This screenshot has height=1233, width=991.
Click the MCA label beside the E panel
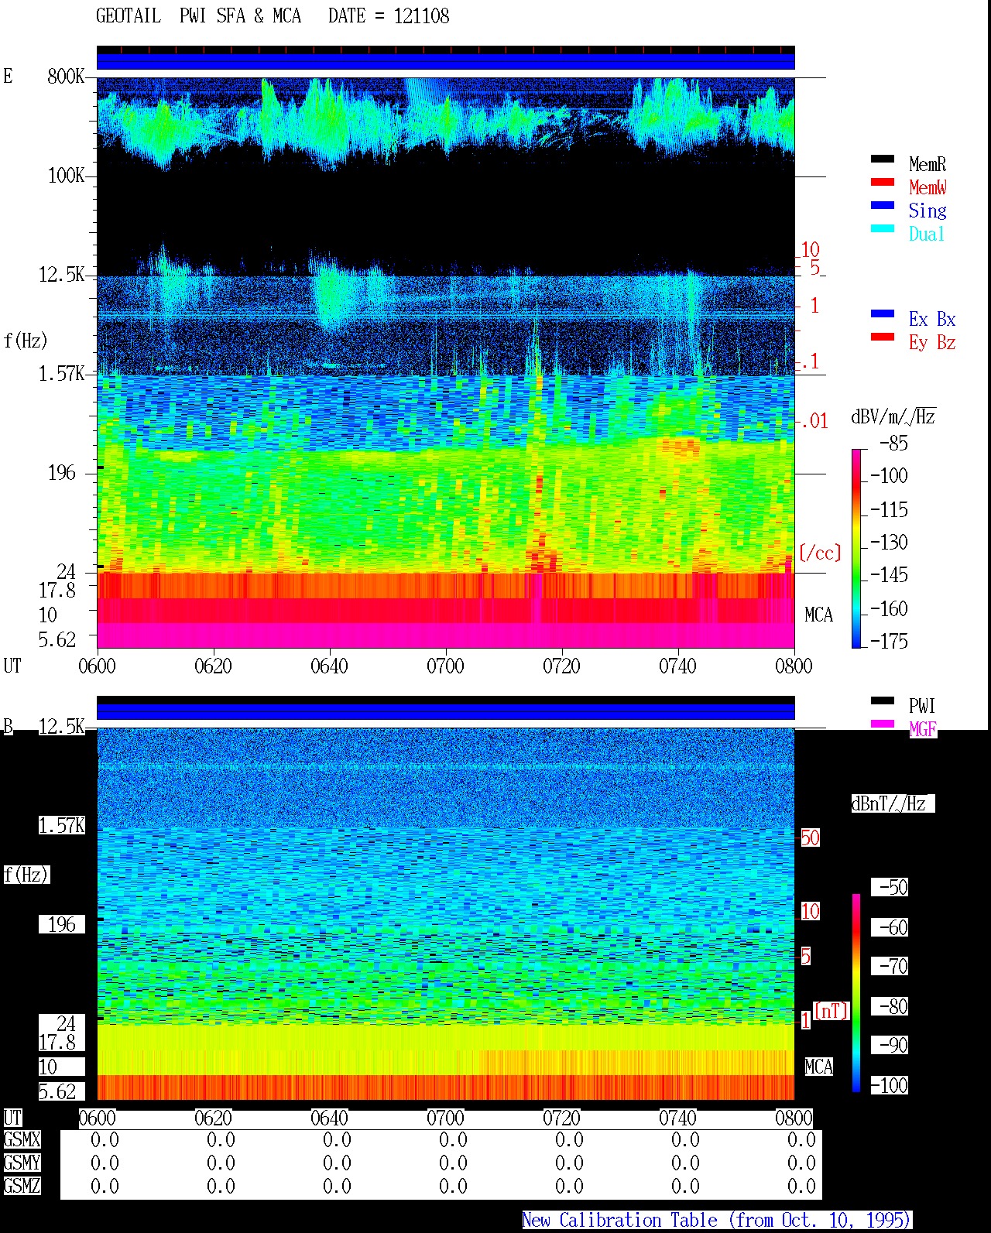click(818, 615)
